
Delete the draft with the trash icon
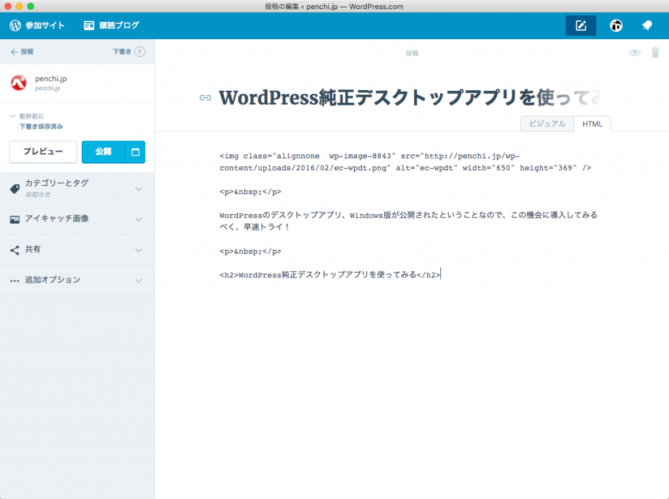point(655,53)
